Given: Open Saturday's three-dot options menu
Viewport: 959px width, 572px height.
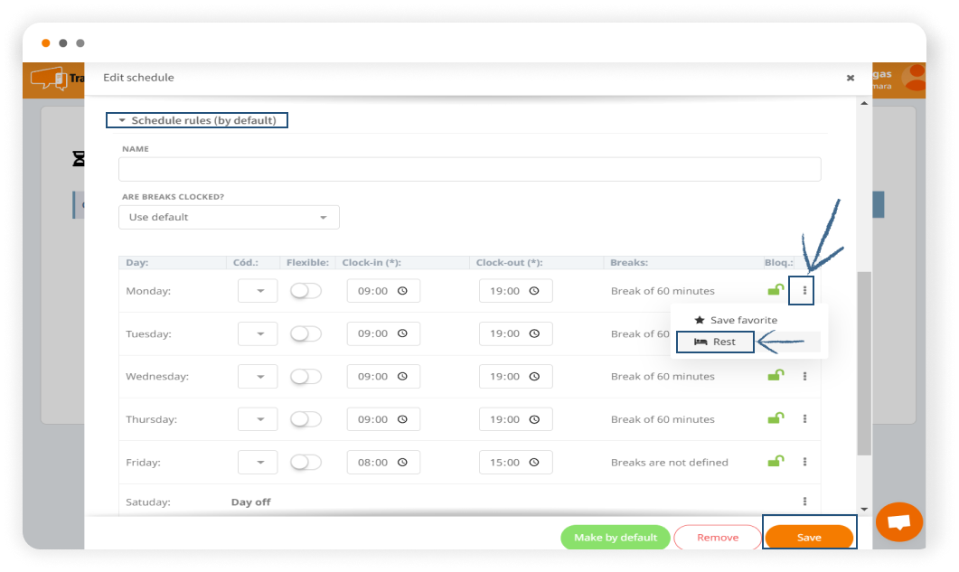Looking at the screenshot, I should point(804,502).
